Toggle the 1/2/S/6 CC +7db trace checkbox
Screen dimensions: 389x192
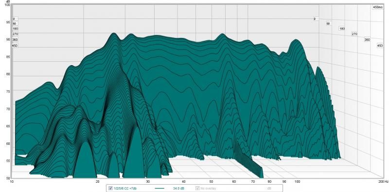tap(110, 189)
